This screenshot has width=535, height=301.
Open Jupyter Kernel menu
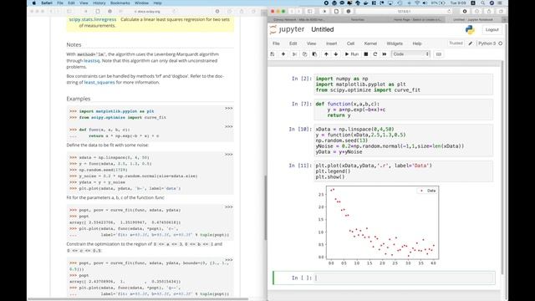click(x=370, y=43)
